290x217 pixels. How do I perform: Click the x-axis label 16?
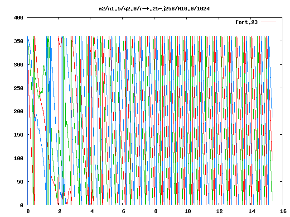tap(283, 211)
